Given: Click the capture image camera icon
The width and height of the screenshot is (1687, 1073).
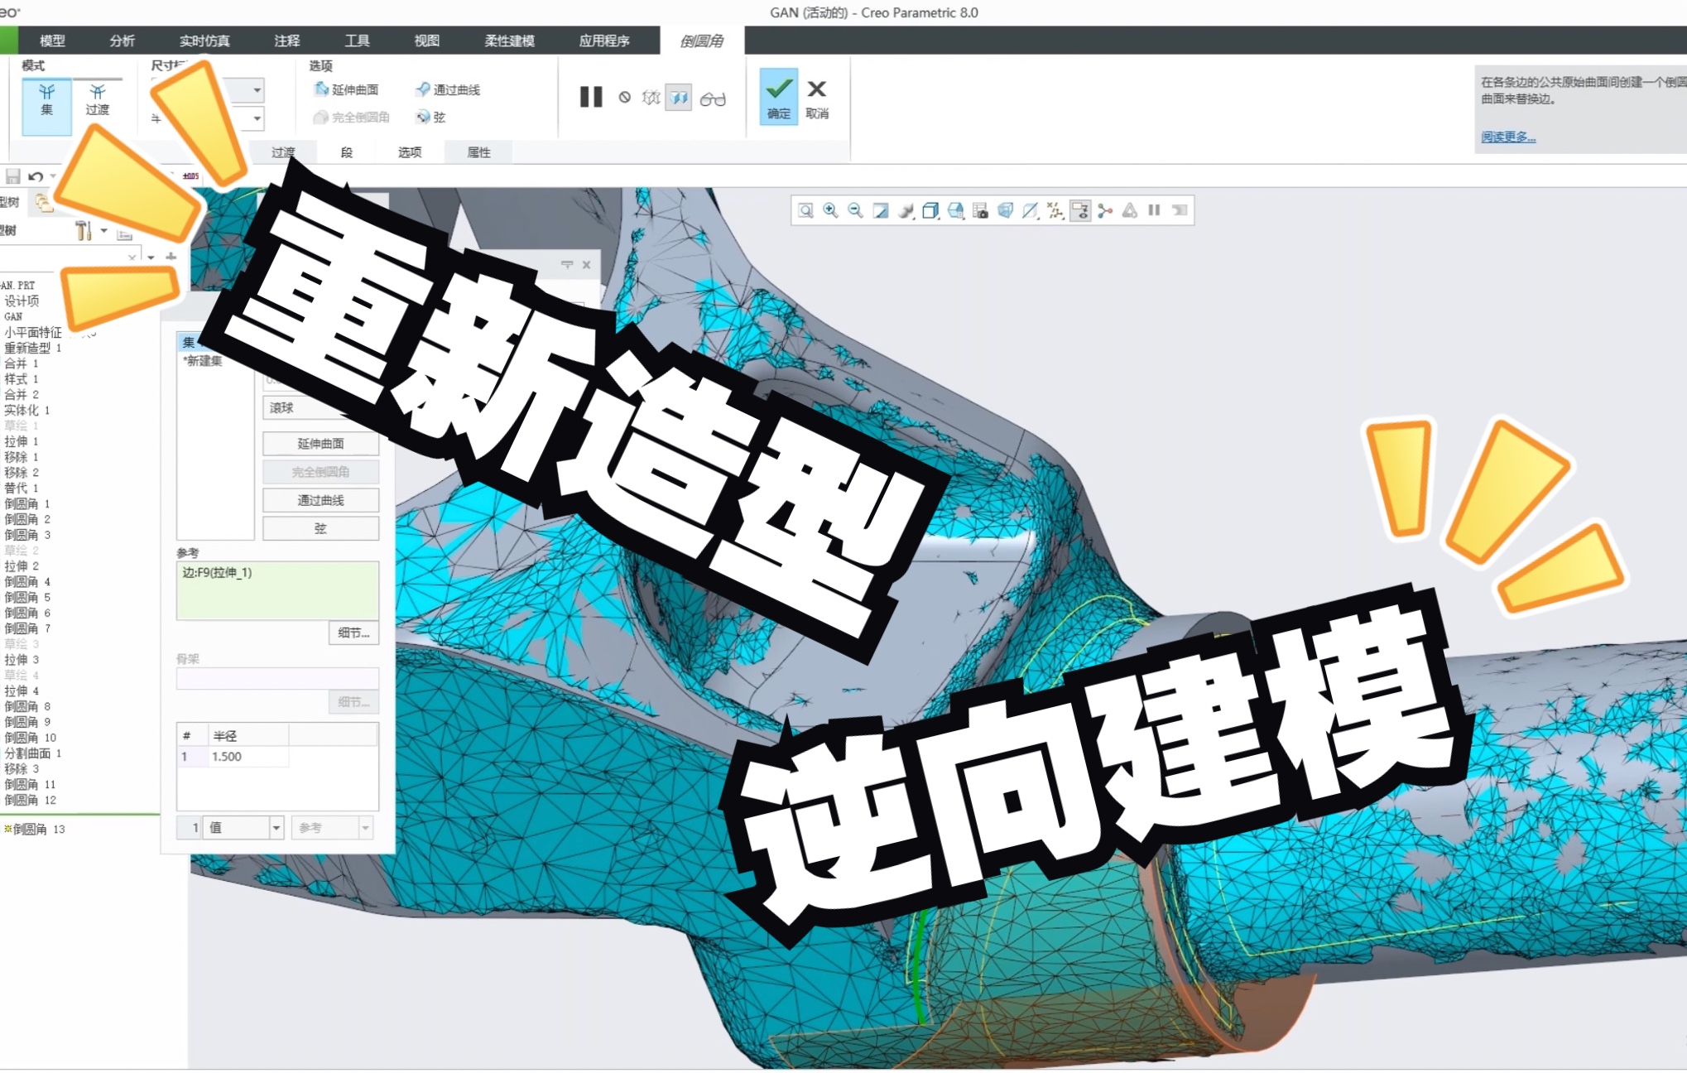Looking at the screenshot, I should pyautogui.click(x=980, y=210).
